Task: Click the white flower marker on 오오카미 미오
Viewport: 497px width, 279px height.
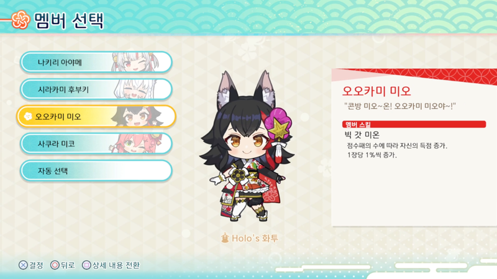Action: coord(28,117)
